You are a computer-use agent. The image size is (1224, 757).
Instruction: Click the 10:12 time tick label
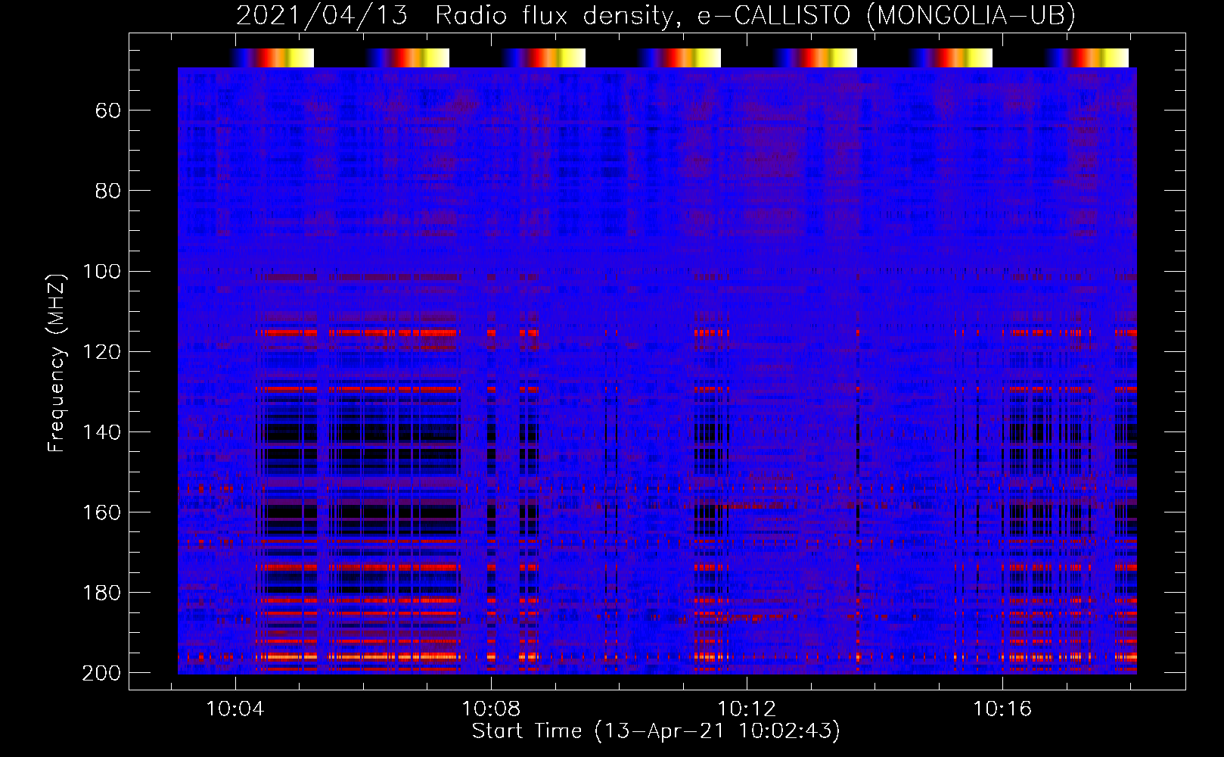[747, 709]
